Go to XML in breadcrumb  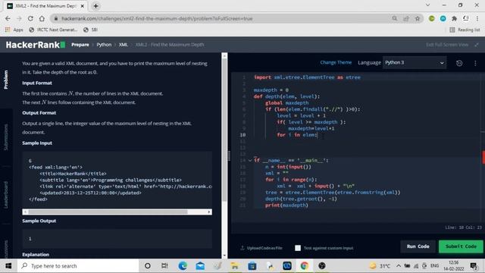pyautogui.click(x=123, y=45)
